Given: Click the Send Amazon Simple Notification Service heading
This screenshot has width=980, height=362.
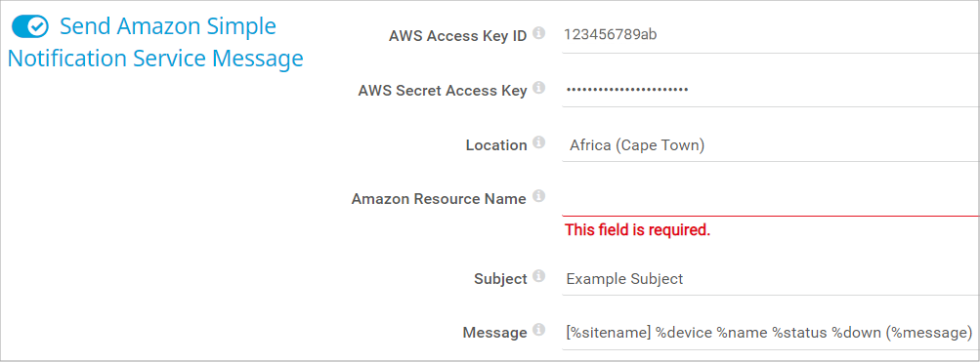Looking at the screenshot, I should point(155,42).
